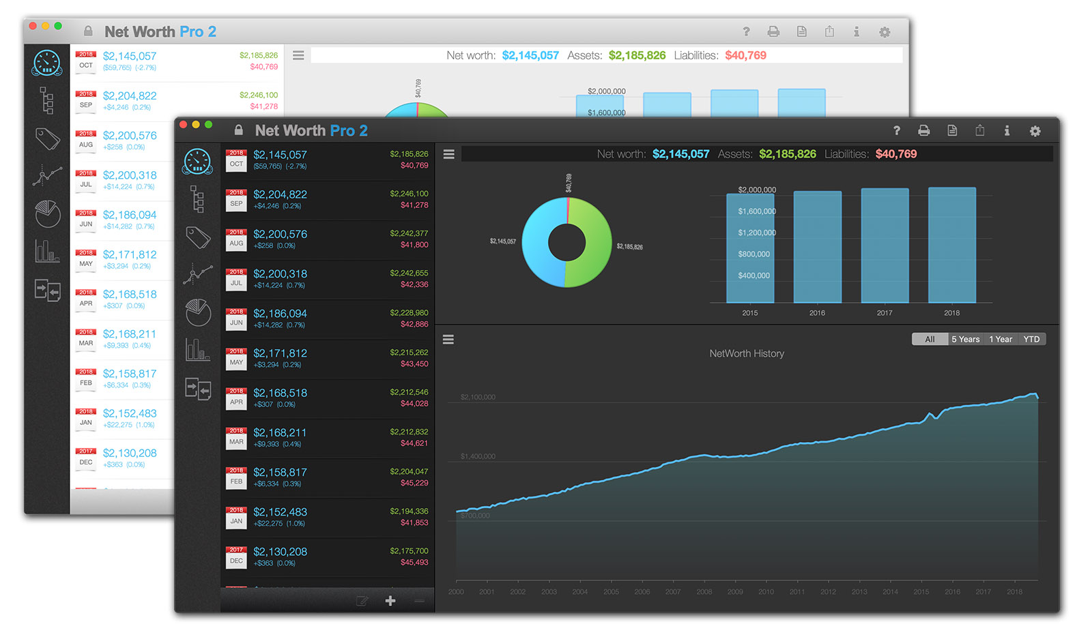
Task: Open the accounts hierarchy icon in dark window
Action: click(x=197, y=199)
